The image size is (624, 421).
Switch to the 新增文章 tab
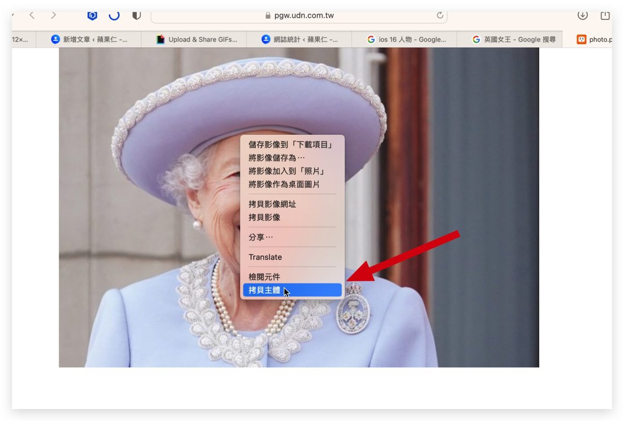tap(89, 39)
